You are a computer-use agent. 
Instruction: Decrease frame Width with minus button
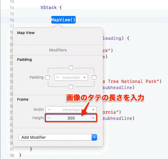click(49, 110)
